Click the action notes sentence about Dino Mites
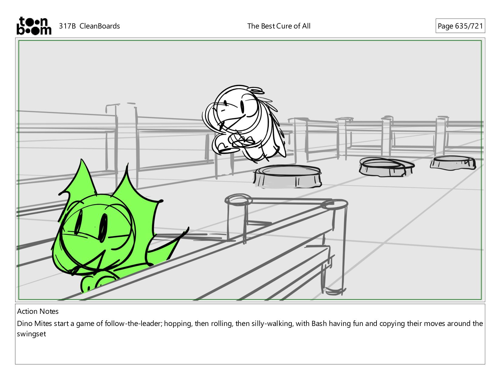Screen dimensions: 501x387 [x=250, y=329]
